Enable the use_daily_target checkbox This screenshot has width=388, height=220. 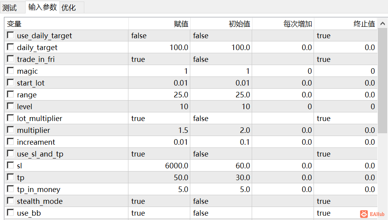10,35
